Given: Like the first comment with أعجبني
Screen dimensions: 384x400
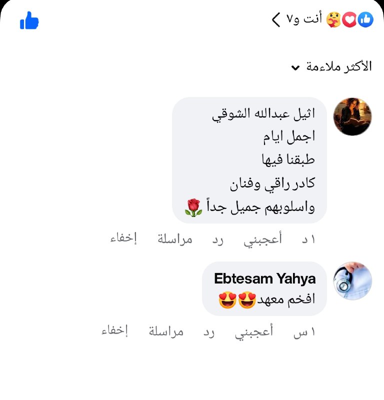Looking at the screenshot, I should [263, 239].
